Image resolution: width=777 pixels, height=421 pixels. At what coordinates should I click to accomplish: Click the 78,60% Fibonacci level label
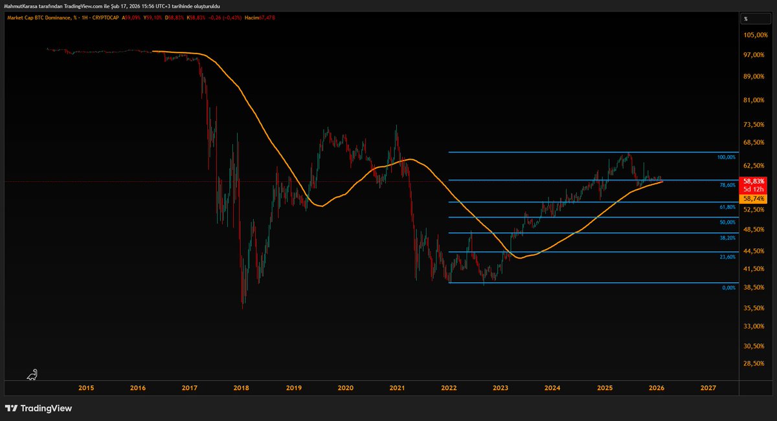[x=728, y=185]
